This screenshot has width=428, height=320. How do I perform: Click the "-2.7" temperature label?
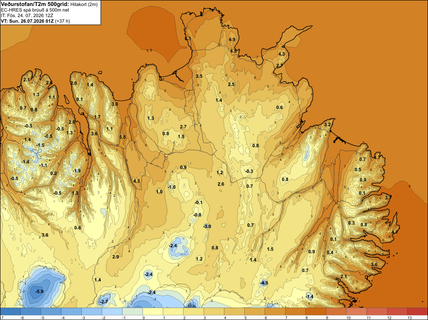point(104,302)
